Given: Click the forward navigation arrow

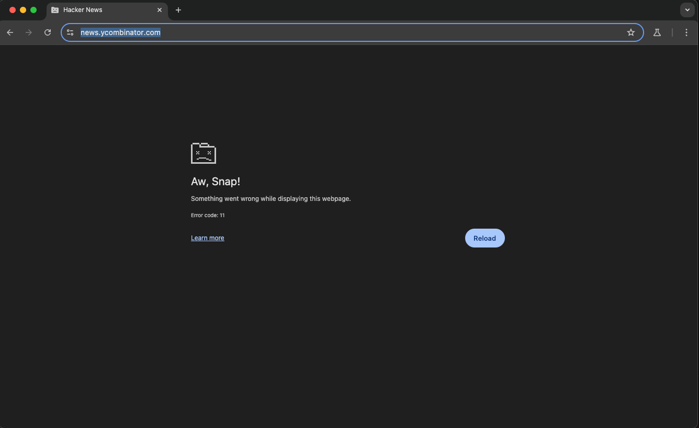Looking at the screenshot, I should click(29, 32).
